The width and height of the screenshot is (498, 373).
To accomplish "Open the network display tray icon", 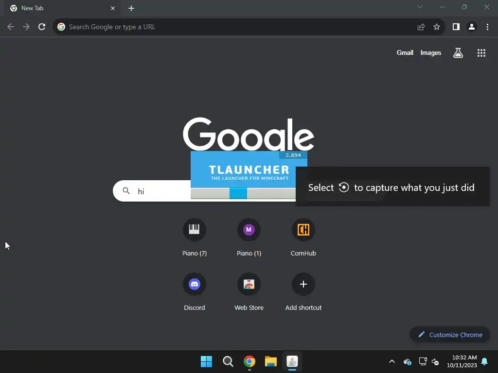I will (423, 361).
